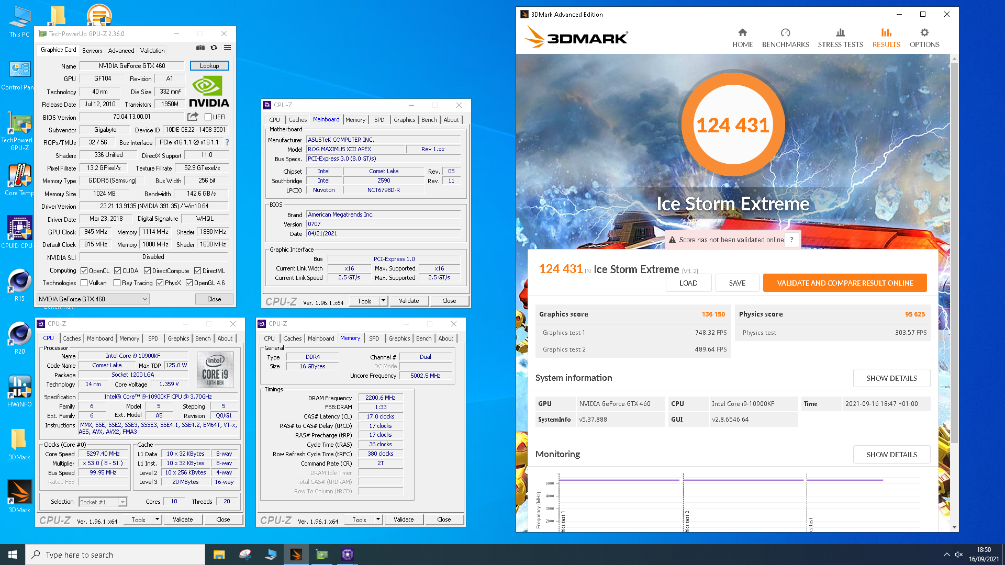Click the Close button in GPU-Z
Screen dimensions: 1005x565
click(214, 299)
